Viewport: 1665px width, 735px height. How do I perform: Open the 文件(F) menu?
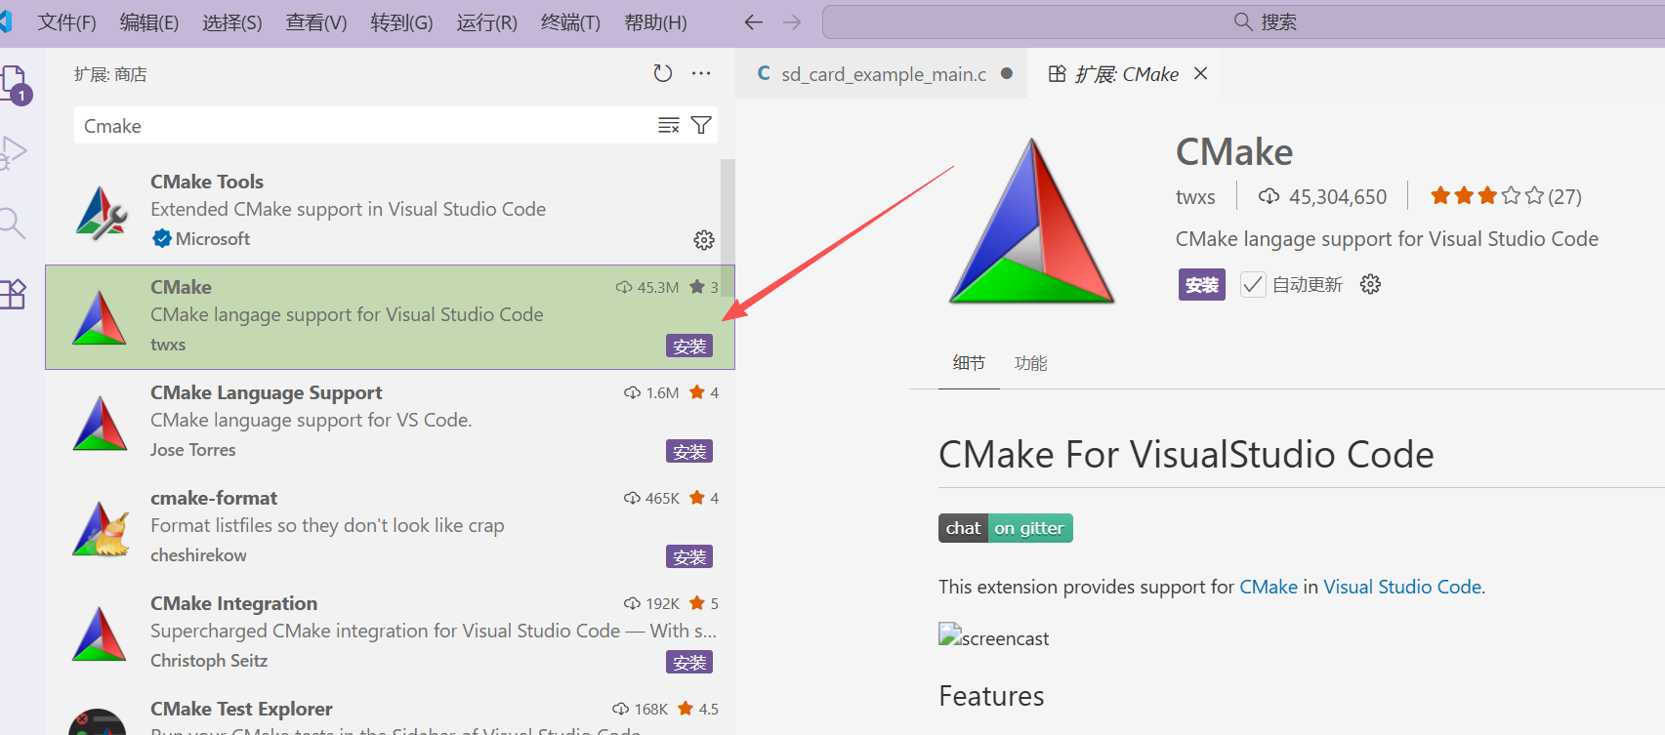tap(66, 22)
